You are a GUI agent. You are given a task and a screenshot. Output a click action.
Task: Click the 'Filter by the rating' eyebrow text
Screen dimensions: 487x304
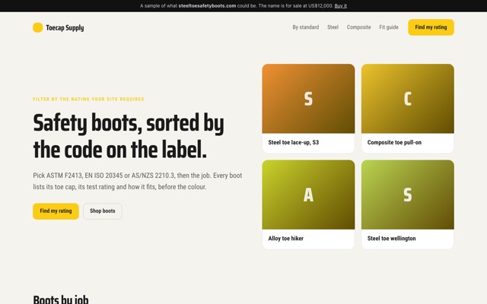88,100
